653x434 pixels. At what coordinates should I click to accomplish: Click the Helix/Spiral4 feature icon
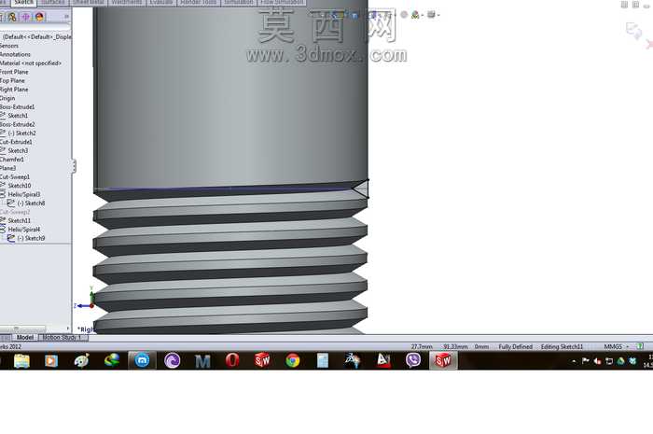(3, 229)
